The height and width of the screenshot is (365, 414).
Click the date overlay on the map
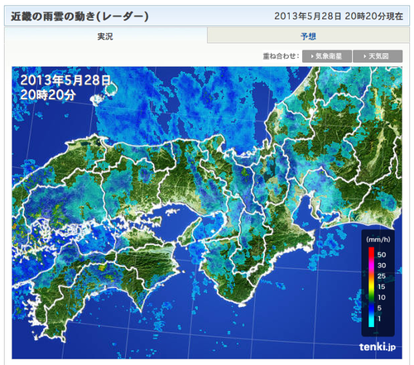(65, 88)
